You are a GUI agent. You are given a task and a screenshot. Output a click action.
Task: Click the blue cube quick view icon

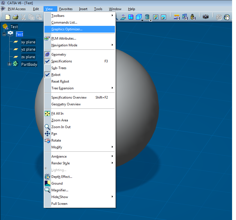point(139,17)
